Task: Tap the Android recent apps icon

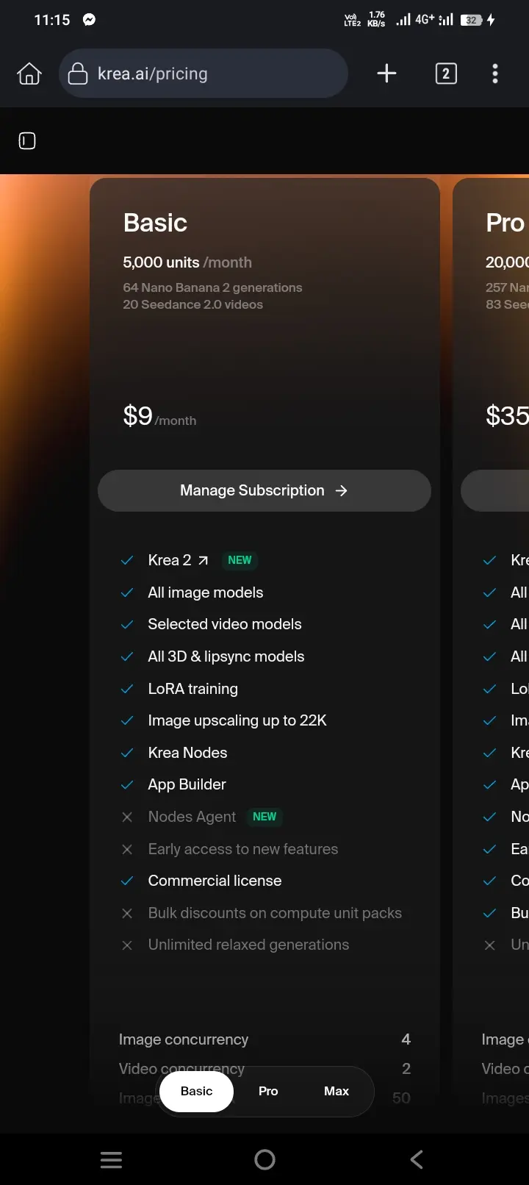Action: click(x=112, y=1160)
